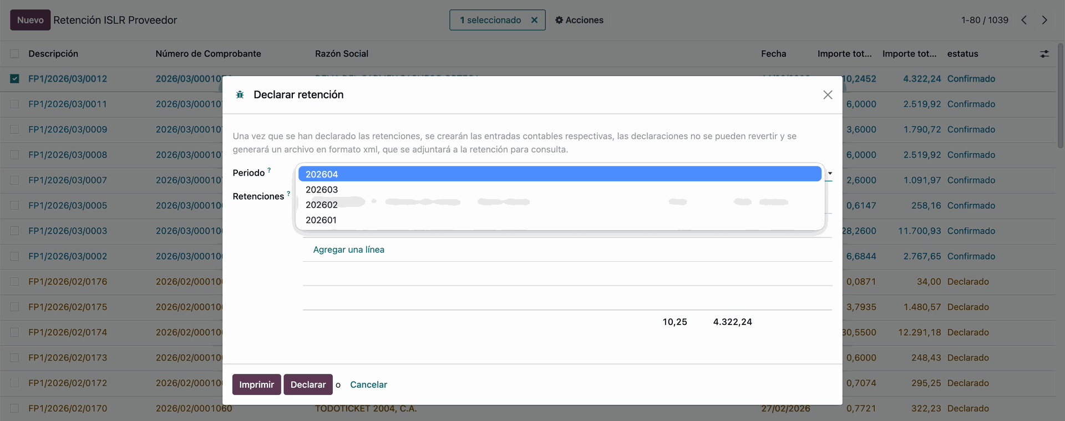
Task: Open column settings adjust icon
Action: tap(1044, 54)
